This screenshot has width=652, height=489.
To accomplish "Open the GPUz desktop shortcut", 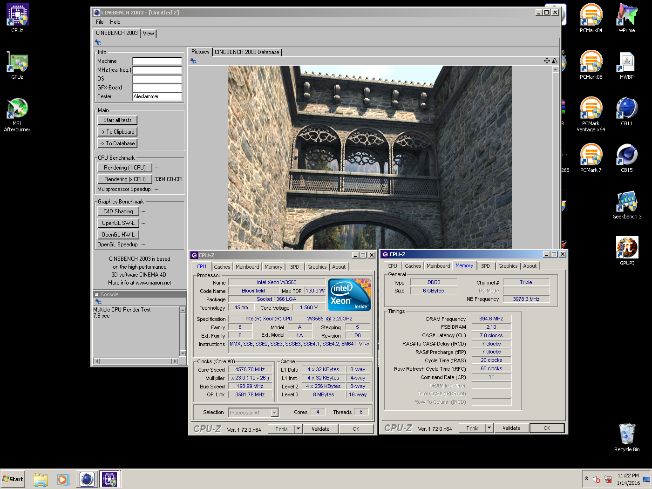I will coord(17,64).
